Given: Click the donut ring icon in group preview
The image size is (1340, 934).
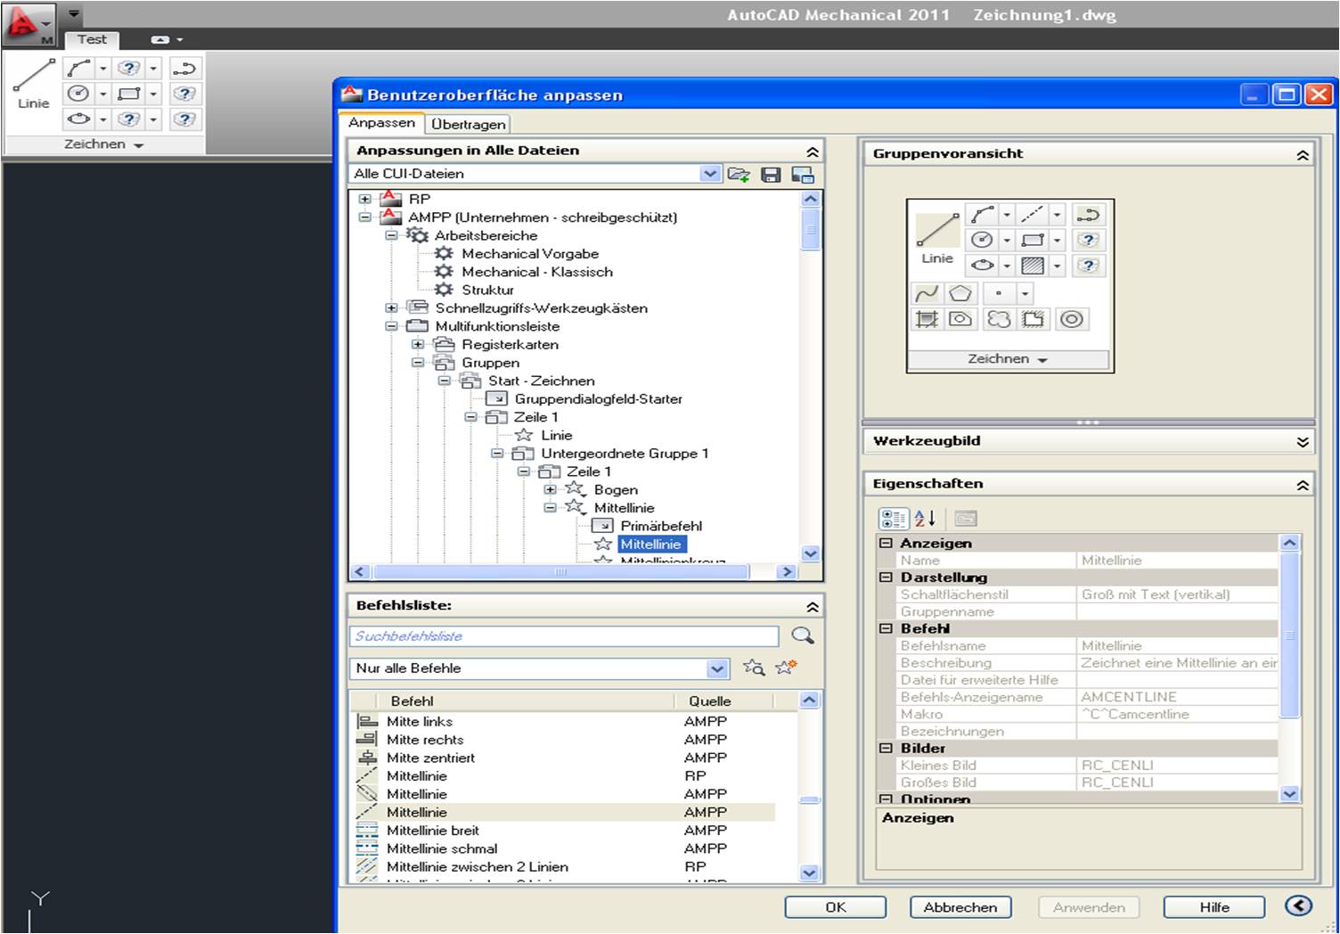Looking at the screenshot, I should (x=1072, y=319).
